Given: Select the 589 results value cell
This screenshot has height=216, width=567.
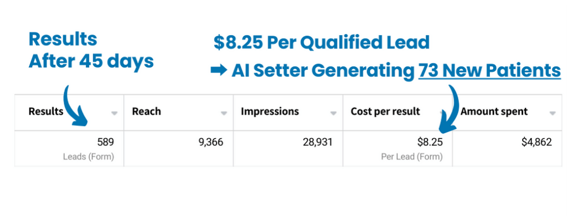Looking at the screenshot, I should tap(69, 149).
